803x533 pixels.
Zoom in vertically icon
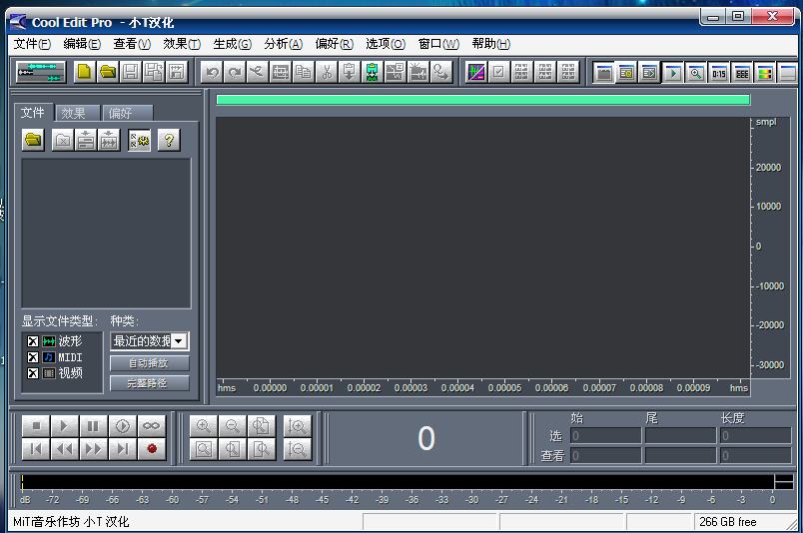click(297, 426)
